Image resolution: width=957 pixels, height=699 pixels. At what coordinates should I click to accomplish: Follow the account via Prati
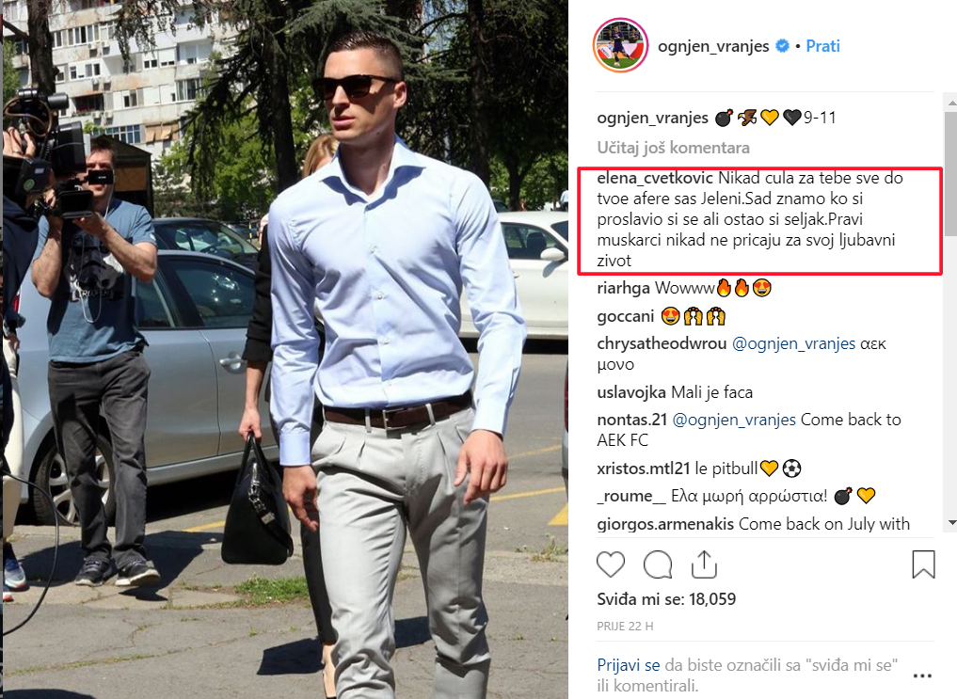click(822, 46)
